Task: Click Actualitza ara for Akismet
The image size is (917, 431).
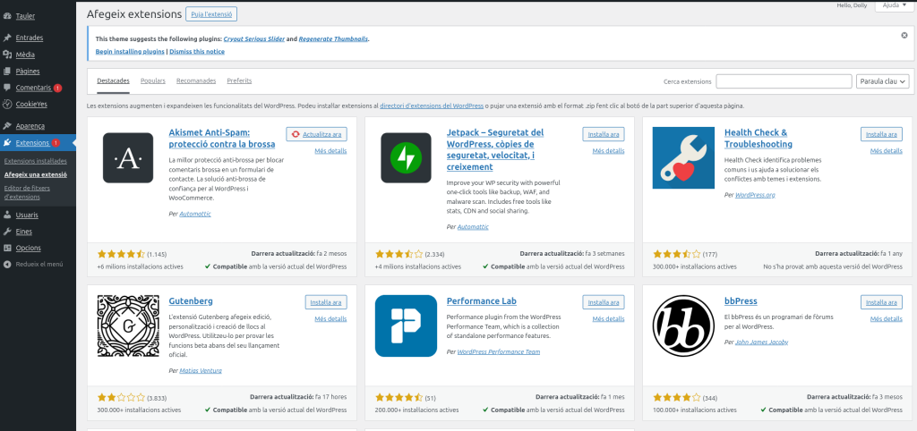Action: pyautogui.click(x=317, y=134)
